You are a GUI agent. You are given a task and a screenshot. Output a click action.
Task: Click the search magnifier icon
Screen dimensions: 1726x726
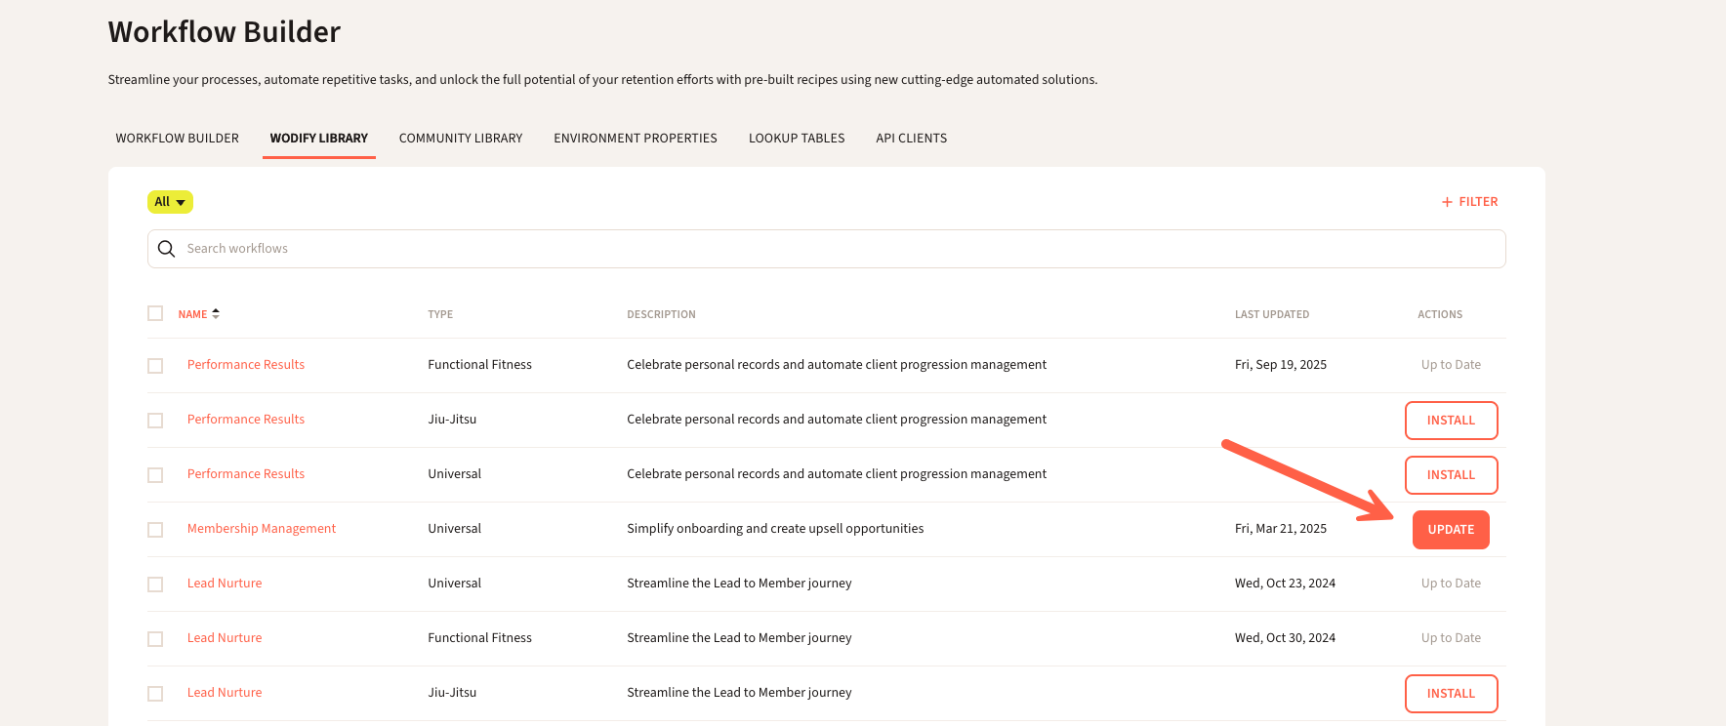(x=167, y=249)
